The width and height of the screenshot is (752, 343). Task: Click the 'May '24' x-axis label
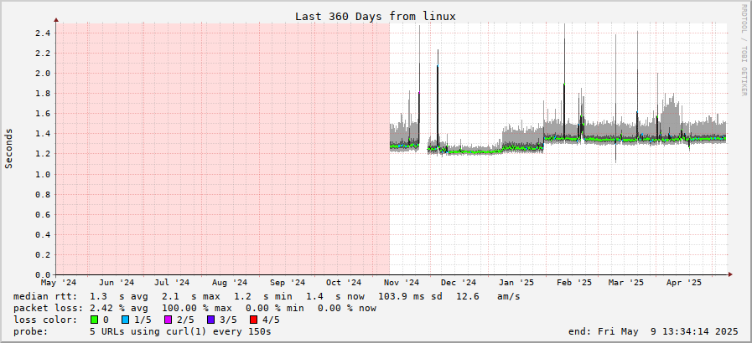point(59,283)
